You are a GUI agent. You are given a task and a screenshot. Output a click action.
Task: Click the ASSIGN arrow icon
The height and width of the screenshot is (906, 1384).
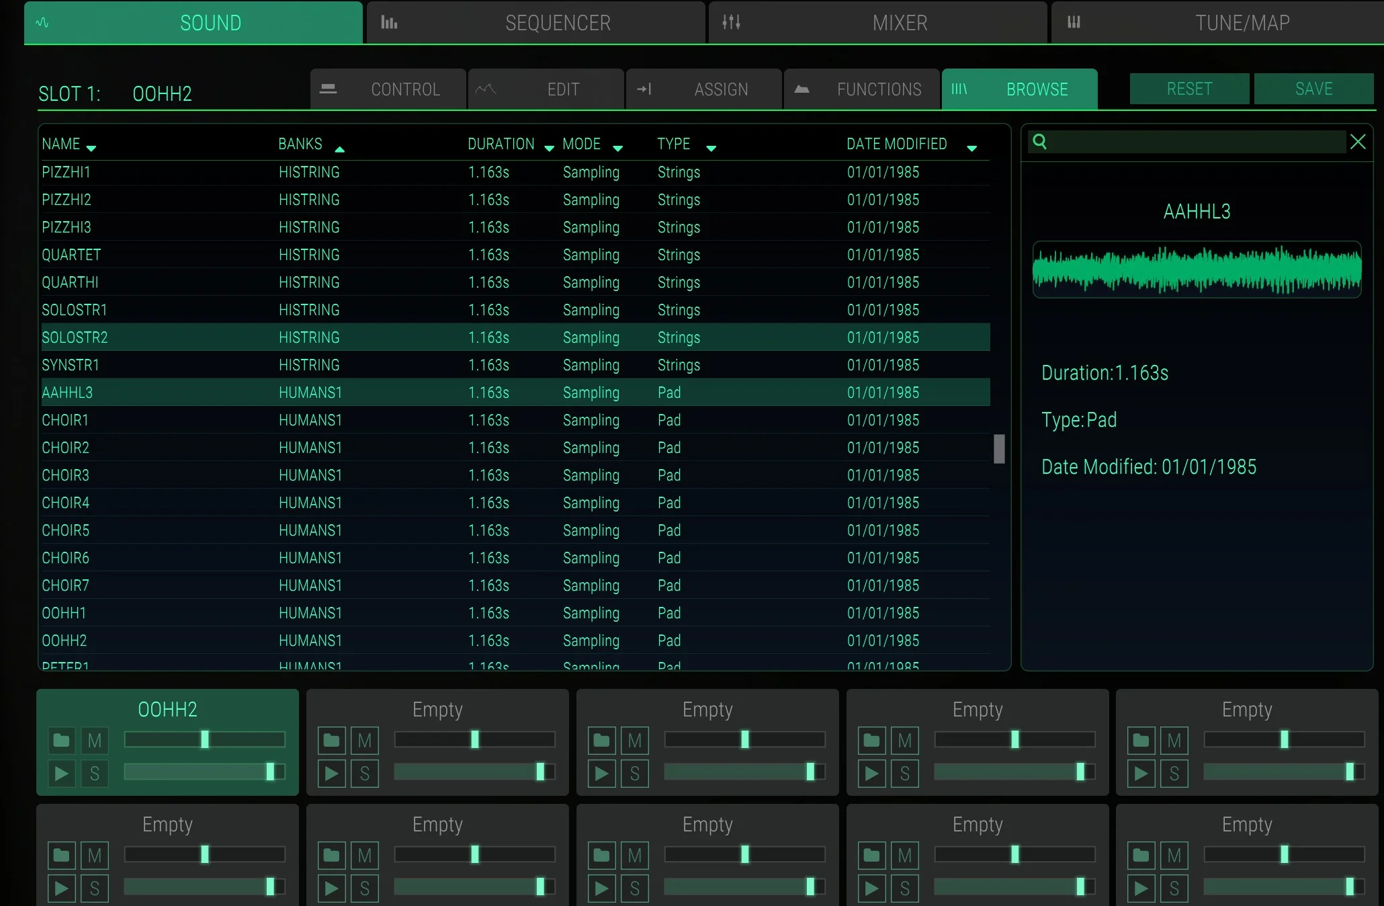644,89
